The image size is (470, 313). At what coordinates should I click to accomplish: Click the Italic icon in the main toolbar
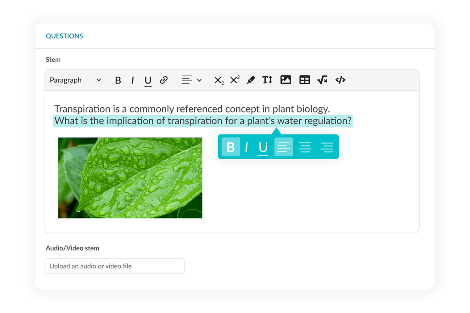[x=133, y=80]
